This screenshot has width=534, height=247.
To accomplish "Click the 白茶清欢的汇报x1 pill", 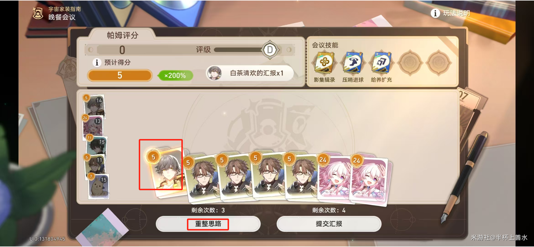I will pos(250,73).
